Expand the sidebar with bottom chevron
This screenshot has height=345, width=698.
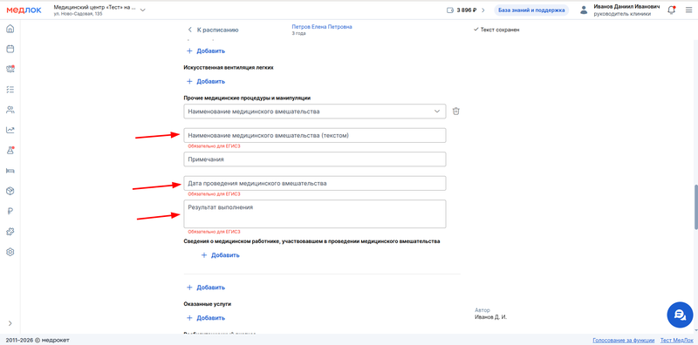click(x=10, y=323)
